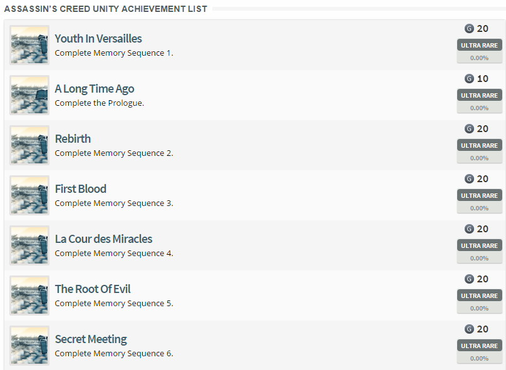Click the 0.00% progress bar for First Blood

(x=479, y=207)
